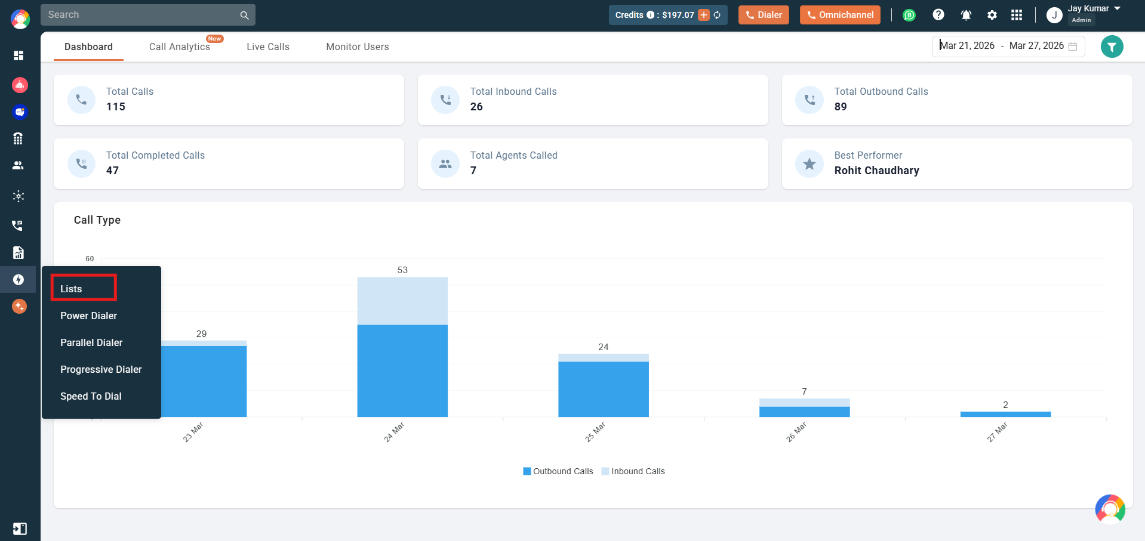Image resolution: width=1145 pixels, height=541 pixels.
Task: Open the blue chat bot icon in the sidebar
Action: [20, 112]
